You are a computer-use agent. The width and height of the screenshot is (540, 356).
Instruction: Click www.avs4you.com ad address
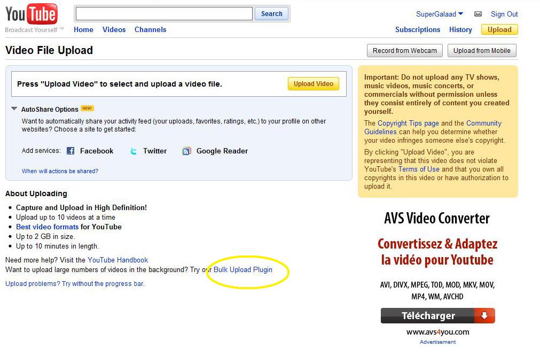(x=438, y=332)
